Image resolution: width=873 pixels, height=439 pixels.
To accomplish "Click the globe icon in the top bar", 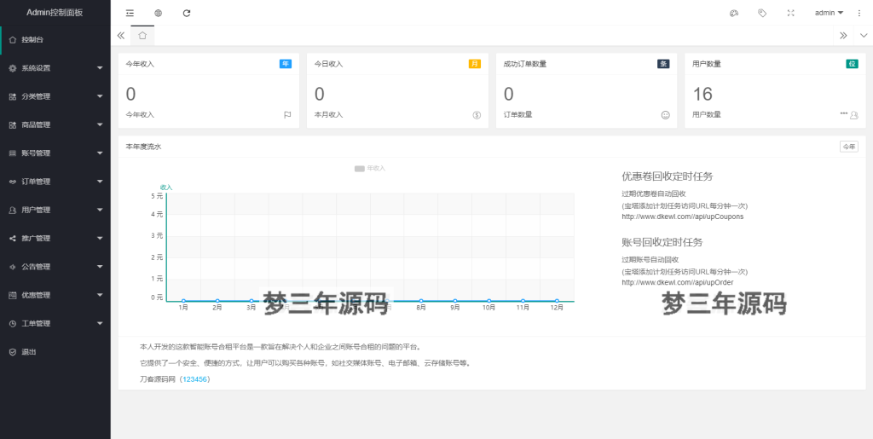I will pos(159,13).
